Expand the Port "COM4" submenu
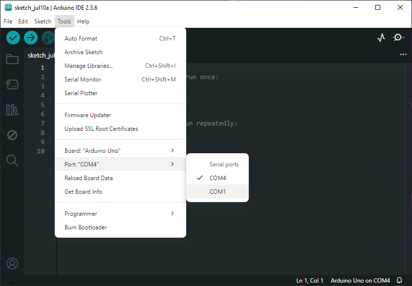Screen dimensions: 412x286 click(x=120, y=164)
